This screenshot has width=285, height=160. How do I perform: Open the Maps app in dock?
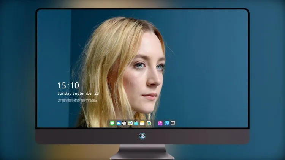130,123
